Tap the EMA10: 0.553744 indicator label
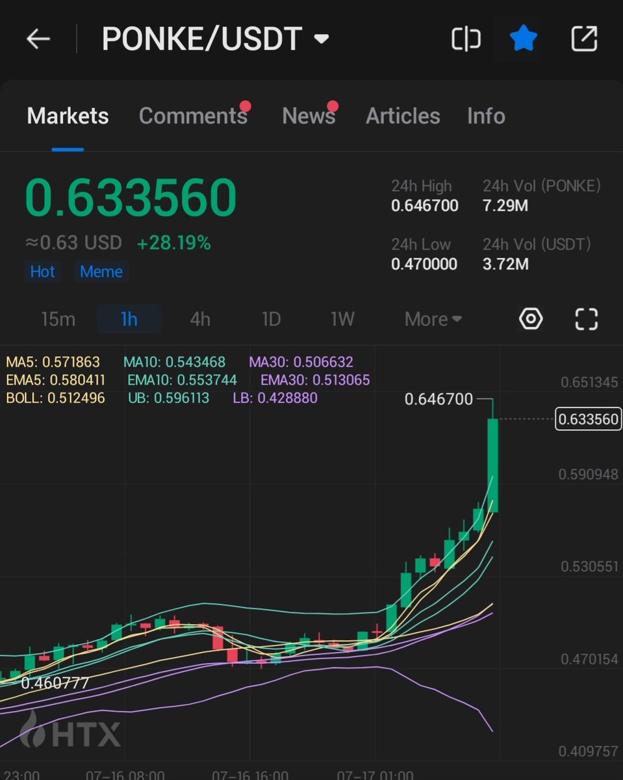The image size is (623, 780). click(183, 380)
